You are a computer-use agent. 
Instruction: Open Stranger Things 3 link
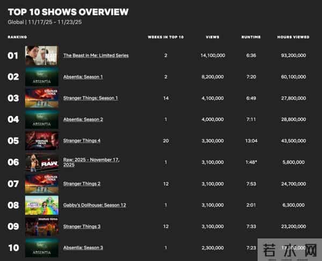pyautogui.click(x=82, y=226)
